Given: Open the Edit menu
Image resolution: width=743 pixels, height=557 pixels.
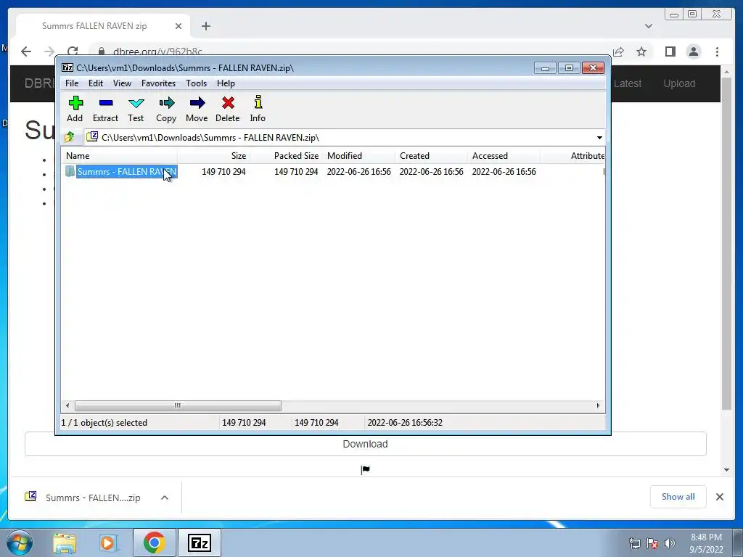Looking at the screenshot, I should click(x=96, y=83).
